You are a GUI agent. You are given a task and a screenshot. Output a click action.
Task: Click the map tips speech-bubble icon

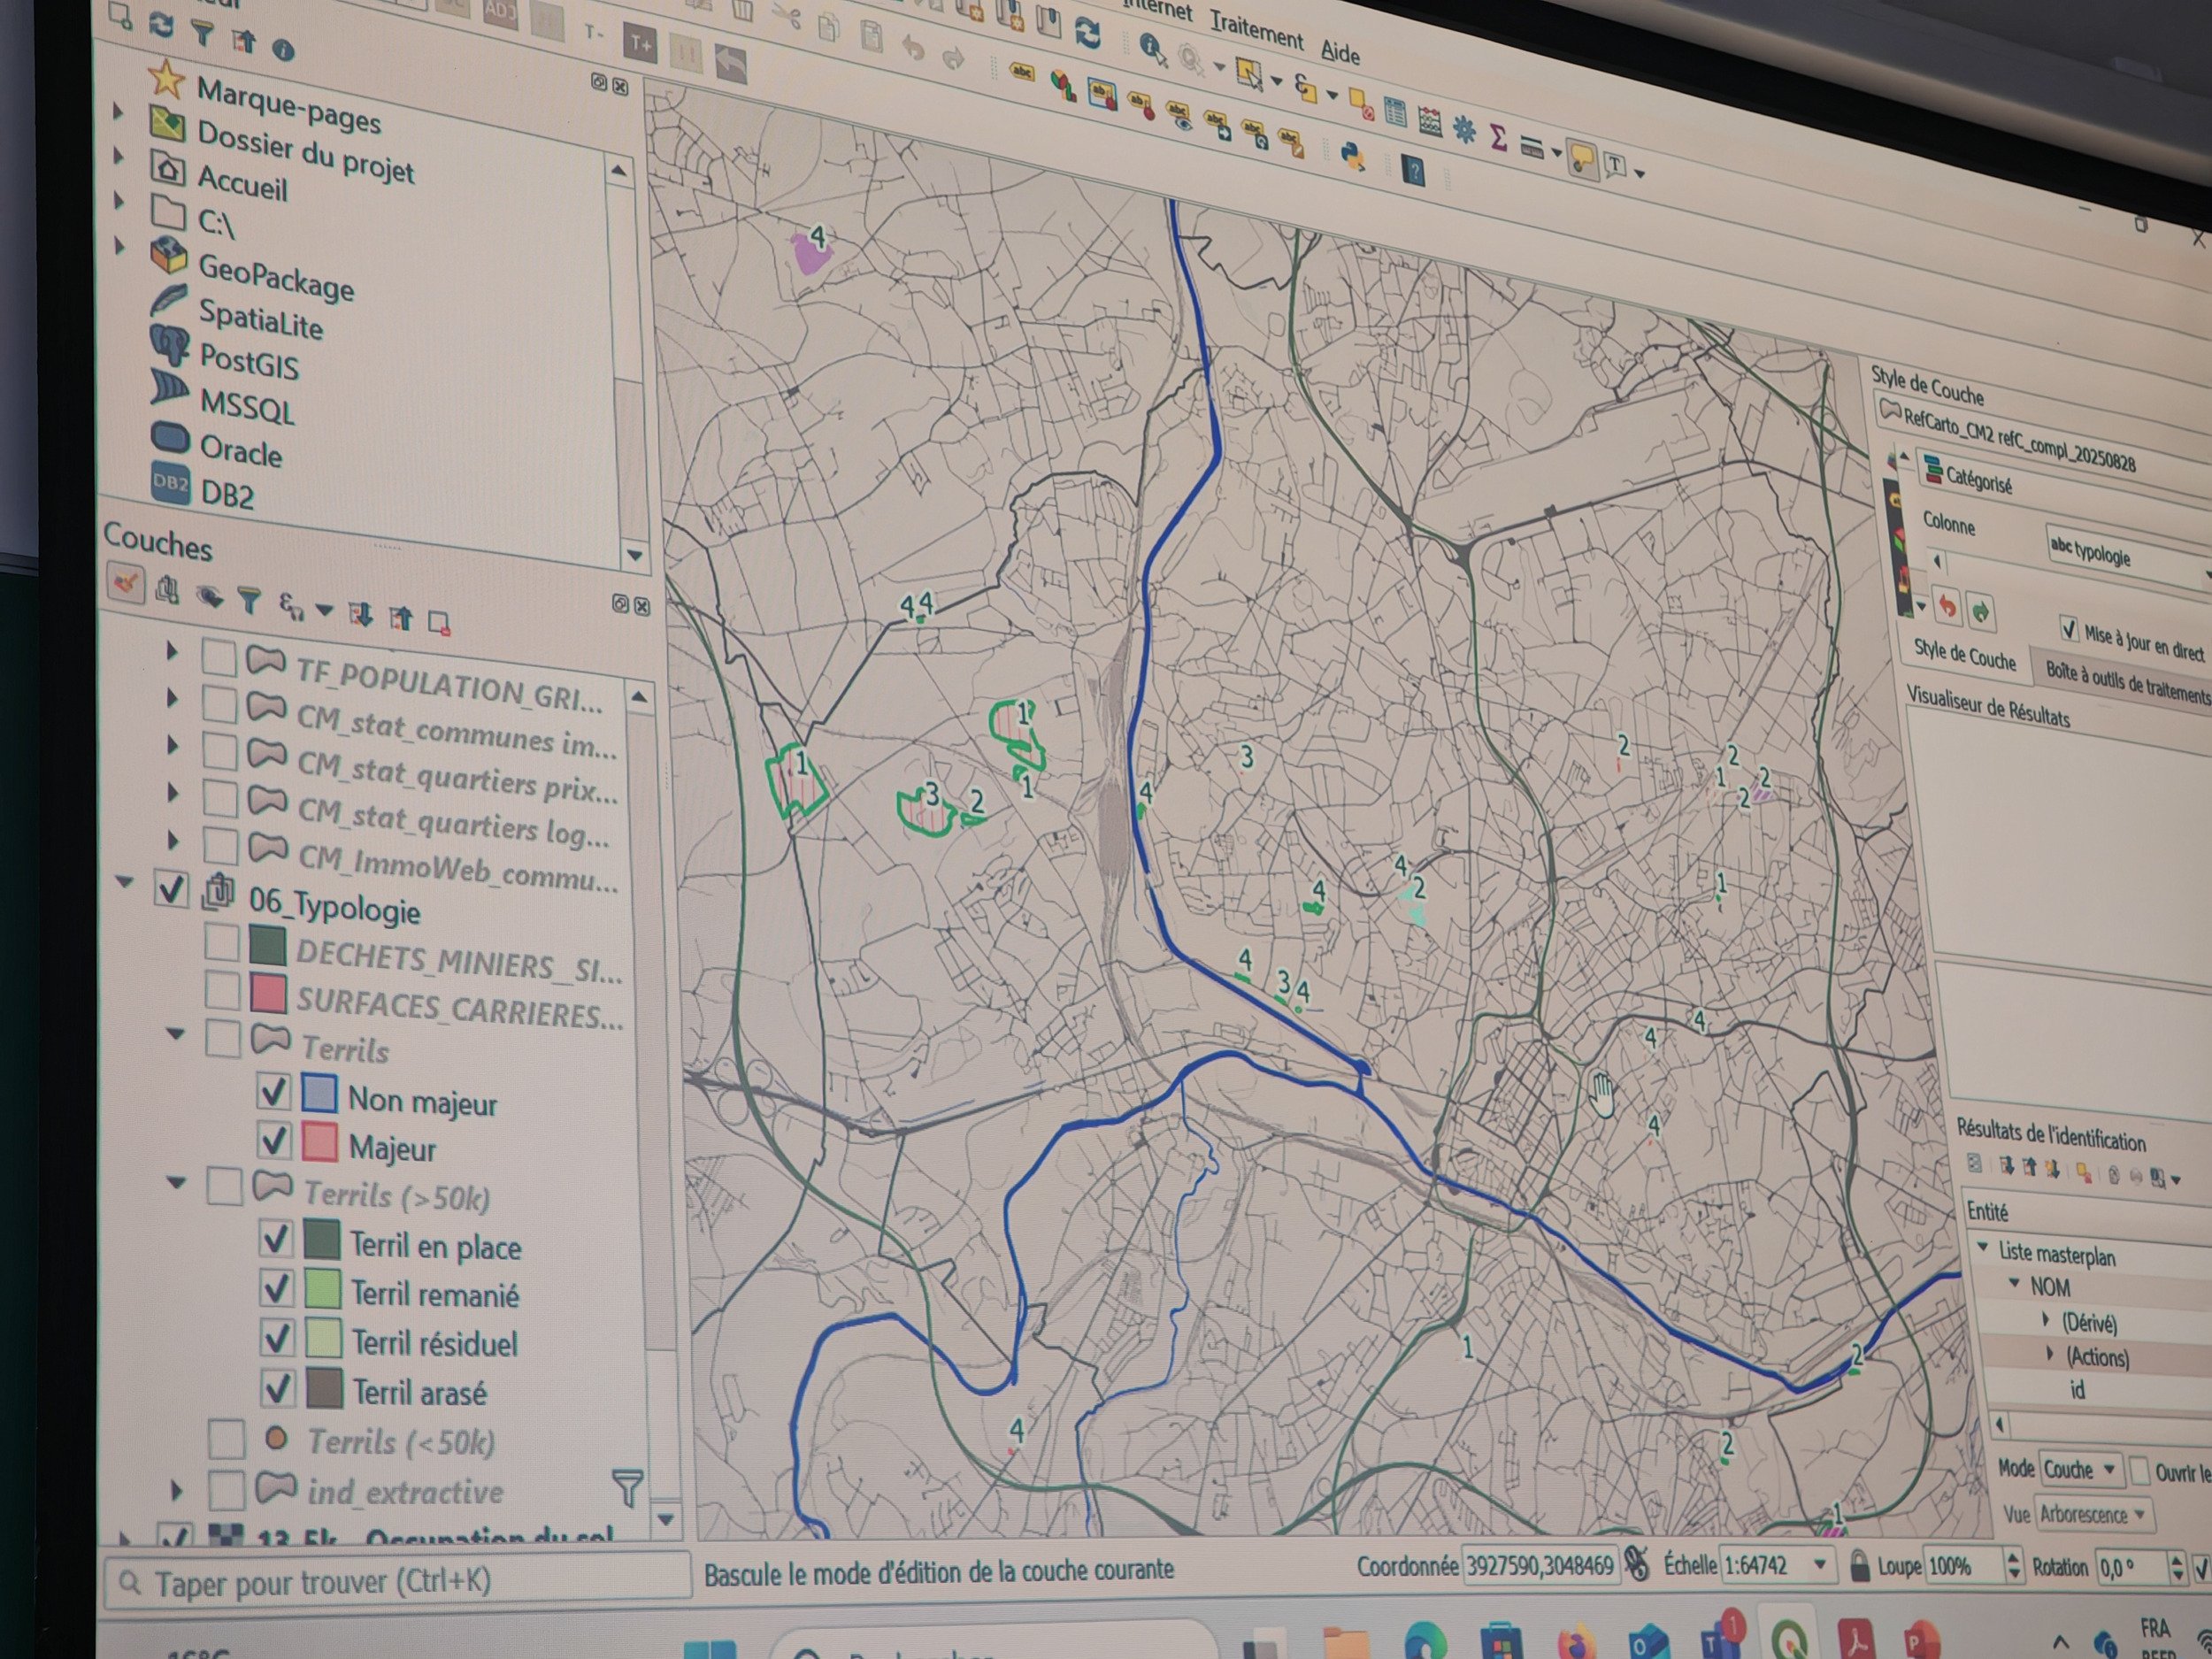1581,158
